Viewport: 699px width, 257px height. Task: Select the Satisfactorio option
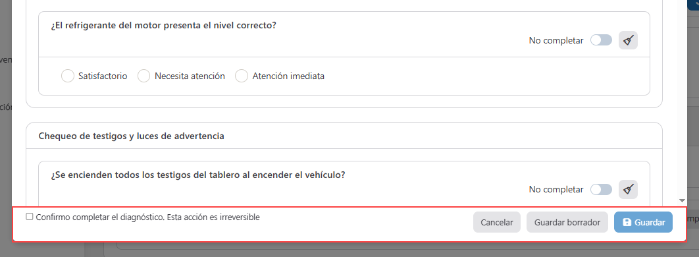pos(68,76)
